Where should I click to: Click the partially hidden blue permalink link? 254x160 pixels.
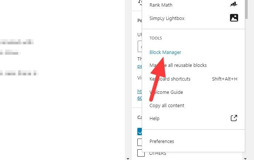140,66
